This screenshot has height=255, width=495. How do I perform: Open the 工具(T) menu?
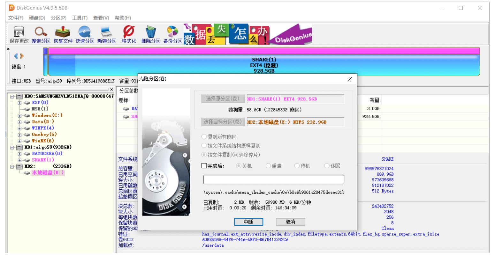(79, 18)
